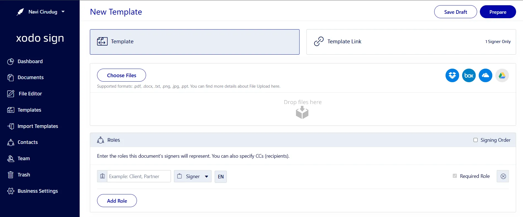Click the Import Templates icon
The width and height of the screenshot is (523, 217).
11,126
